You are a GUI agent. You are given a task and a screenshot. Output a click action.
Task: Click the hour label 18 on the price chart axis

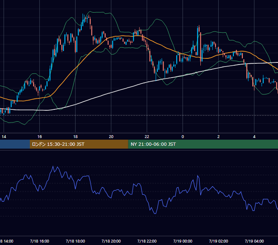tap(75, 137)
